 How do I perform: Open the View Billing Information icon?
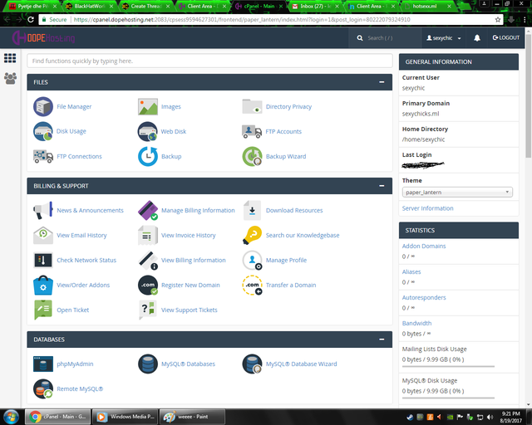tap(148, 260)
